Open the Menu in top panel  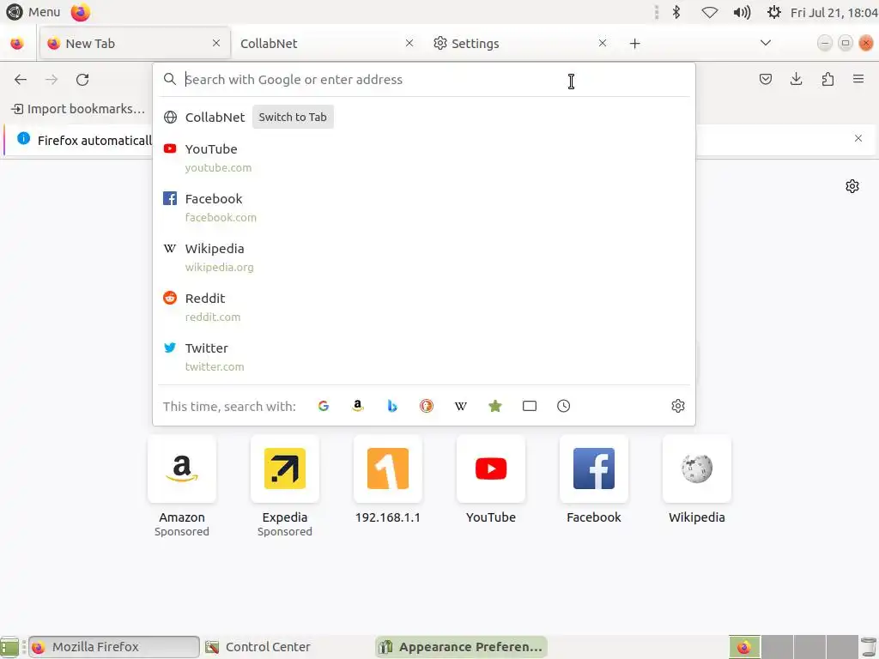(x=33, y=12)
